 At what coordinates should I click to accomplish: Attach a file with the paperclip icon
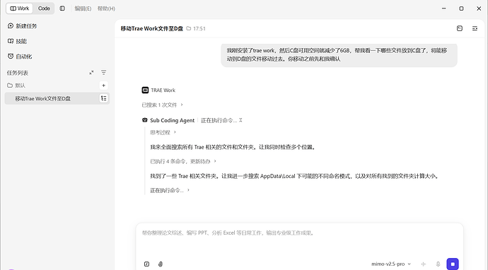coord(161,264)
